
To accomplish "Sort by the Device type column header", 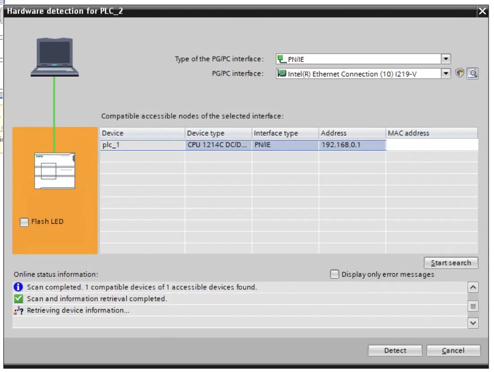I will (x=218, y=133).
